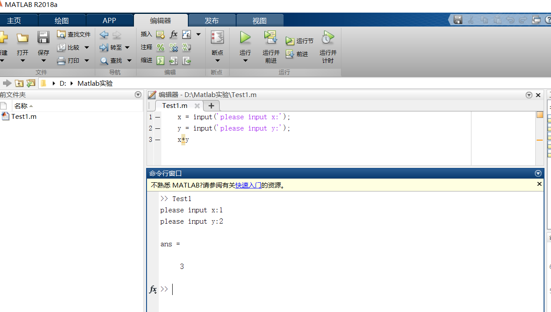Click the quick access cut scissors icon

(471, 20)
